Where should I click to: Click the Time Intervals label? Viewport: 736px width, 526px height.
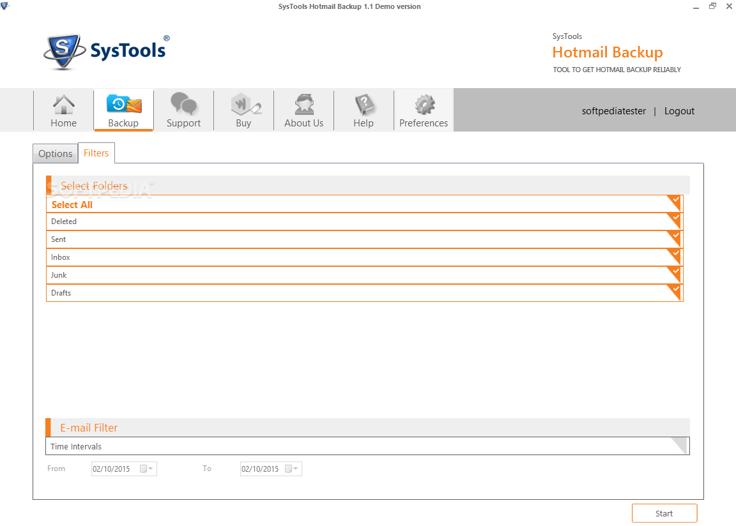pyautogui.click(x=76, y=446)
